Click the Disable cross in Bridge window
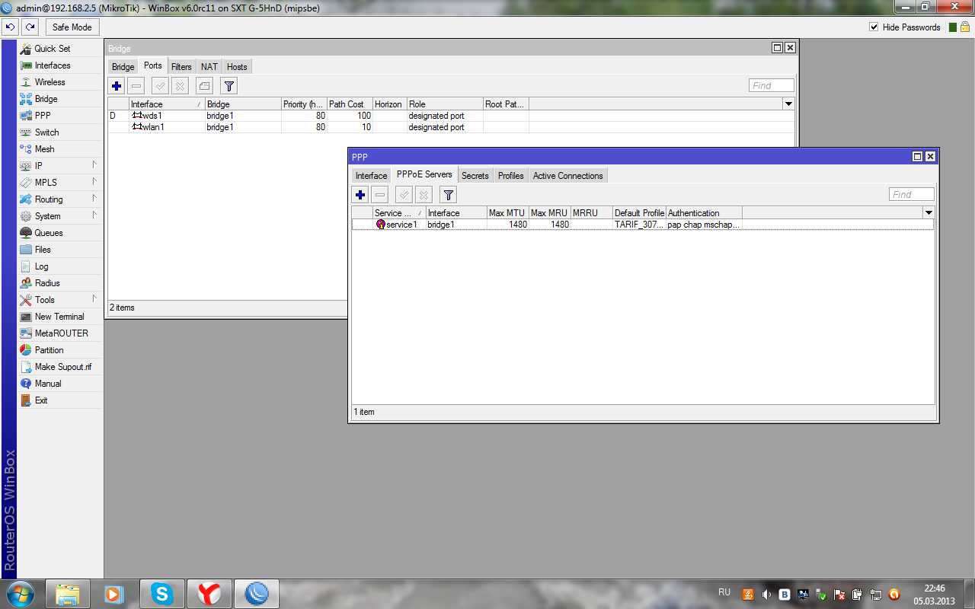The image size is (975, 609). pyautogui.click(x=181, y=86)
